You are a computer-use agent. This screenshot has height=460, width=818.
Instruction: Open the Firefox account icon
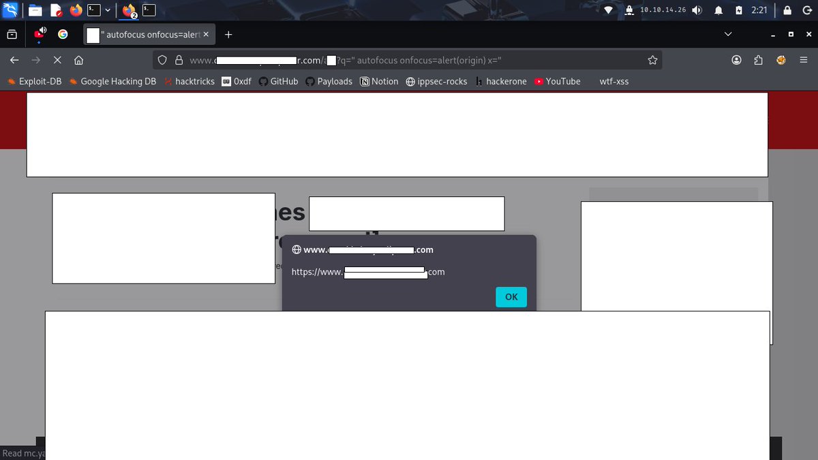click(736, 60)
